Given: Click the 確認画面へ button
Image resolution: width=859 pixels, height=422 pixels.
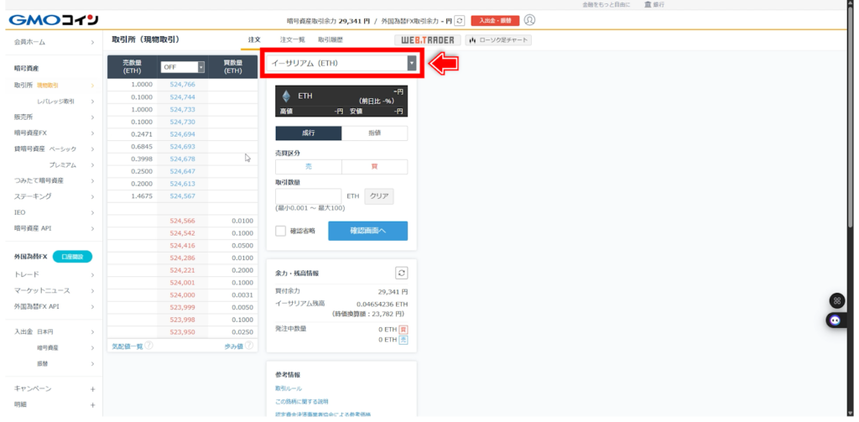Looking at the screenshot, I should 367,231.
